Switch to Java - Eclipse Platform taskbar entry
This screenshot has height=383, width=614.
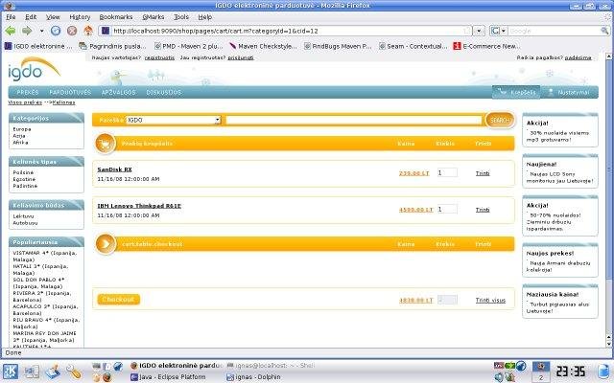pyautogui.click(x=169, y=377)
